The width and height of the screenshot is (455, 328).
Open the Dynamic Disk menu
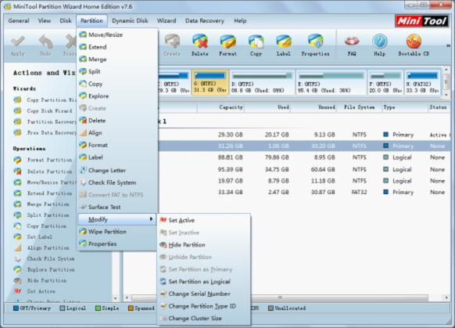[130, 21]
